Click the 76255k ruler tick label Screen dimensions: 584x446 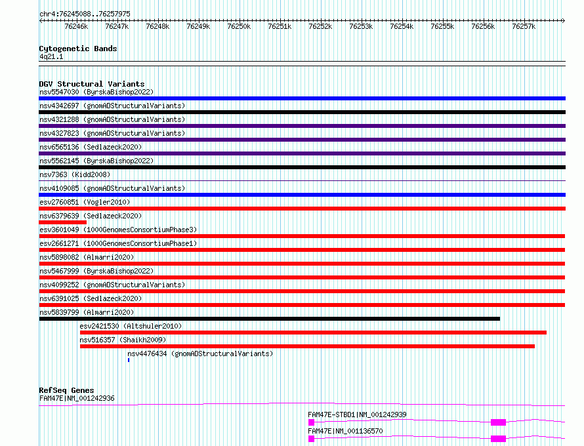point(442,26)
